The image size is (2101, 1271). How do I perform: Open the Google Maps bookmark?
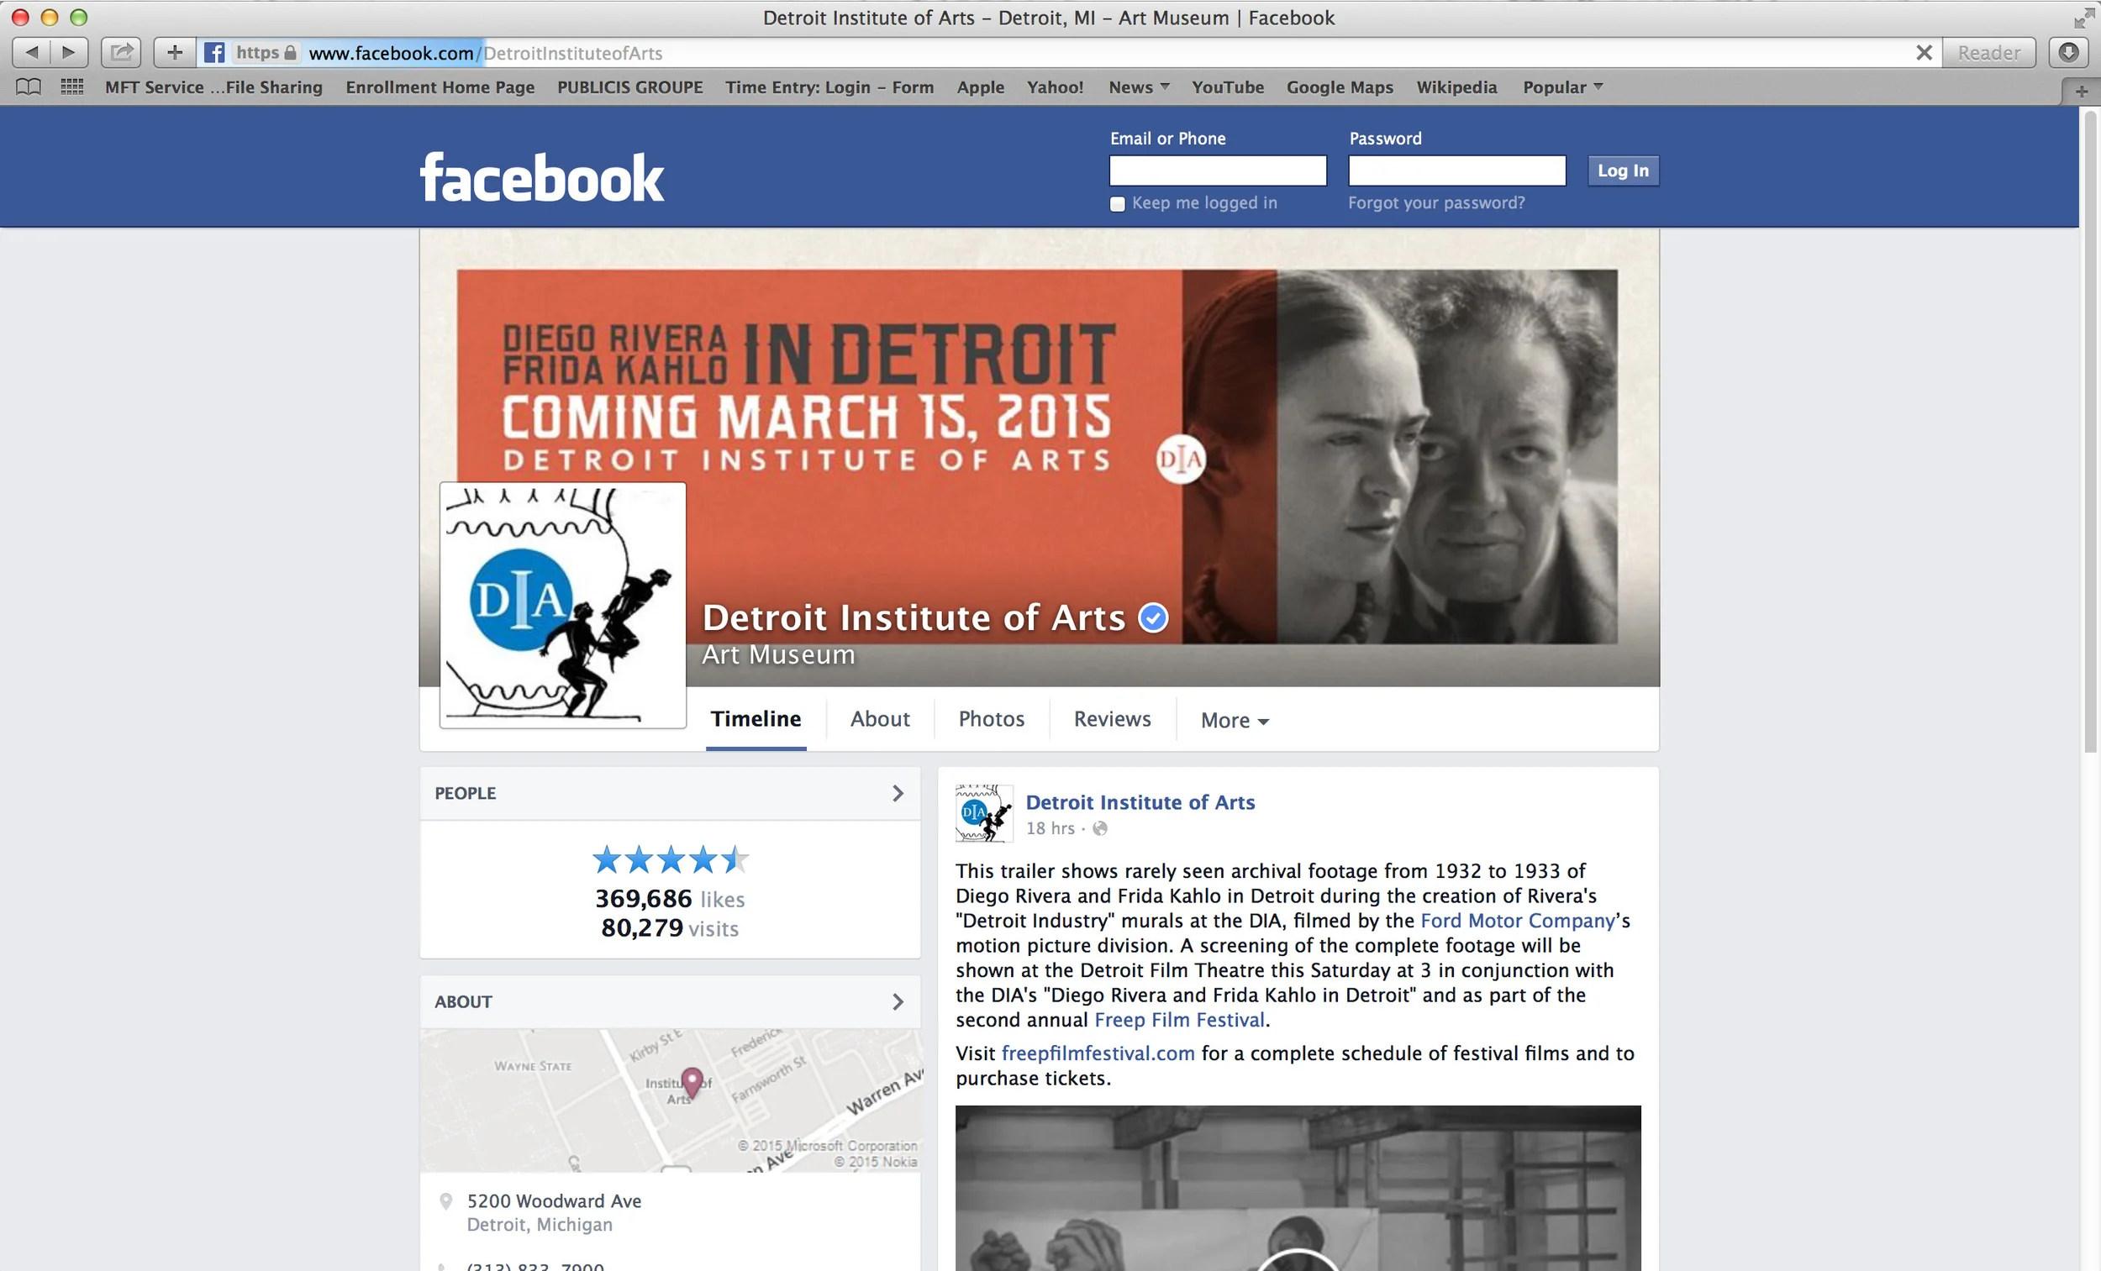click(1340, 87)
